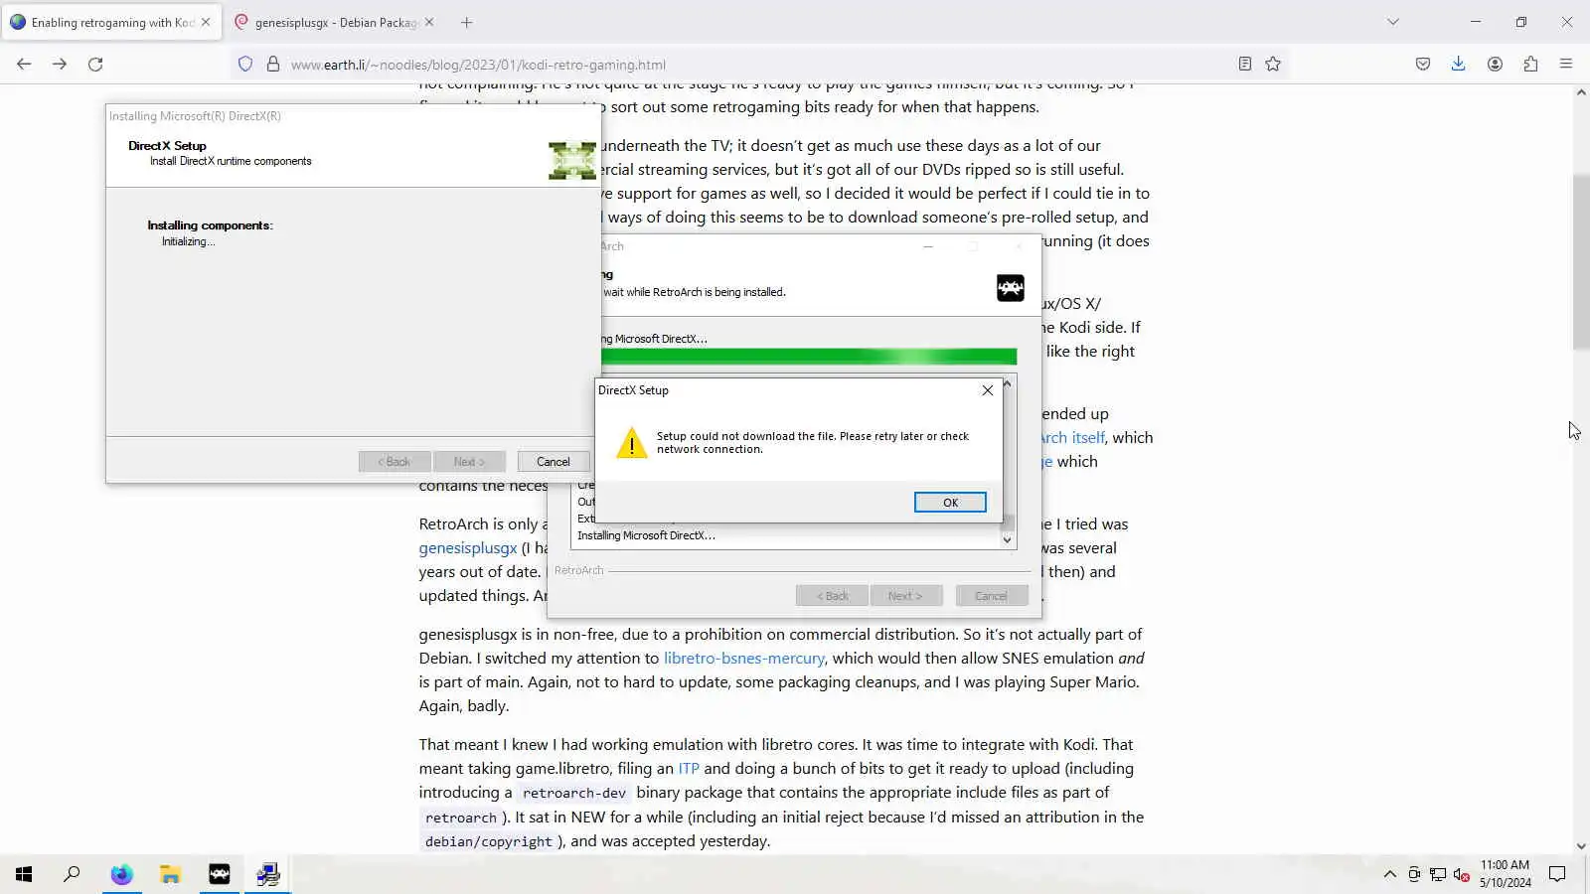Viewport: 1590px width, 894px height.
Task: Open the taskbar clock and calendar
Action: pyautogui.click(x=1505, y=874)
